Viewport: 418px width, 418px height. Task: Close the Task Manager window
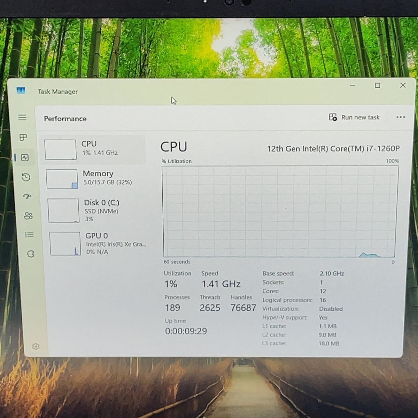(403, 85)
